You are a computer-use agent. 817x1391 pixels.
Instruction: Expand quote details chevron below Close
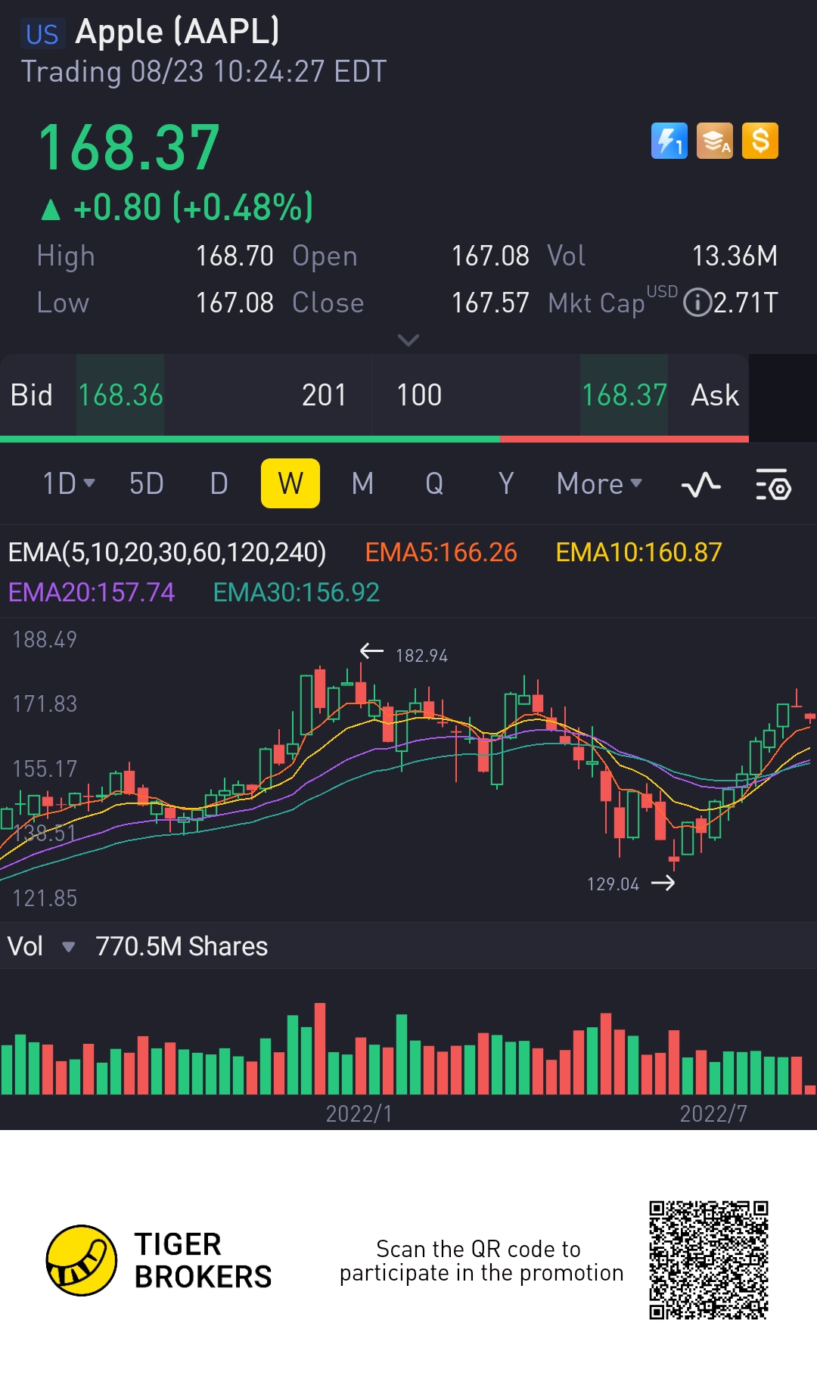point(408,340)
